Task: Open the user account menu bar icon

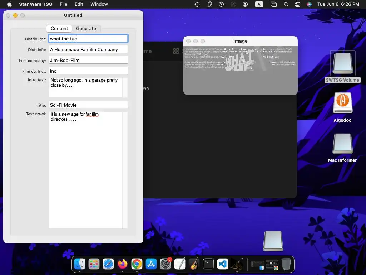Action: click(245, 4)
